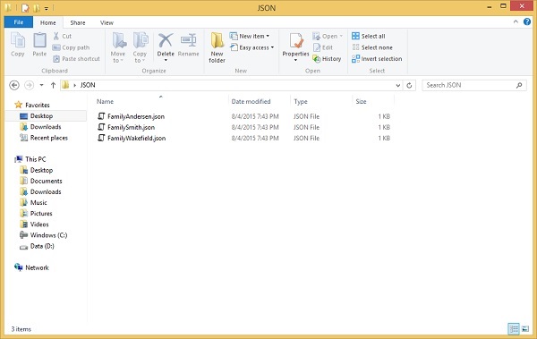
Task: Switch to the View ribbon tab
Action: [x=107, y=22]
